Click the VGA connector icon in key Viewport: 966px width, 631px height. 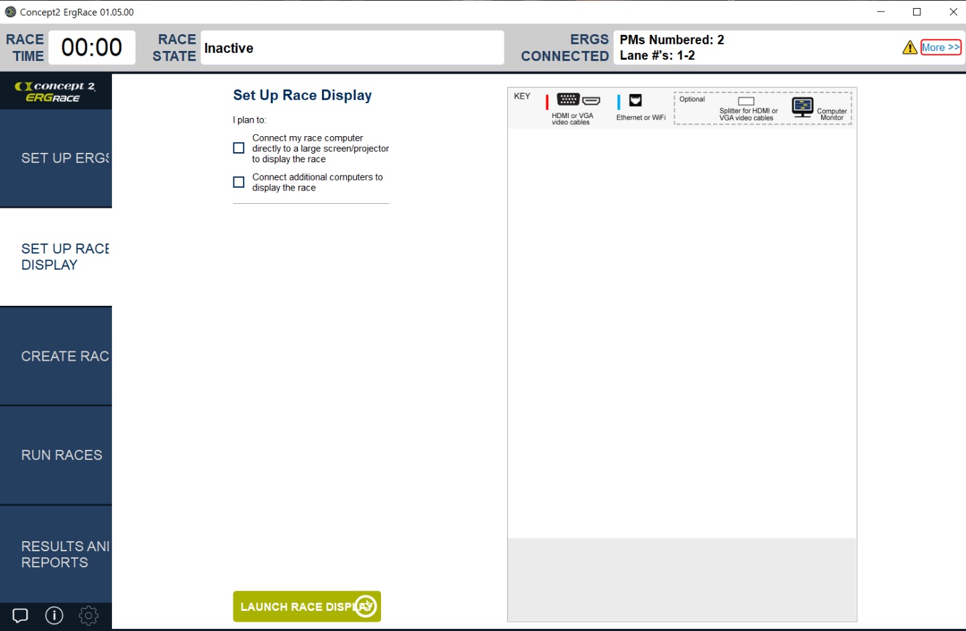[x=568, y=99]
